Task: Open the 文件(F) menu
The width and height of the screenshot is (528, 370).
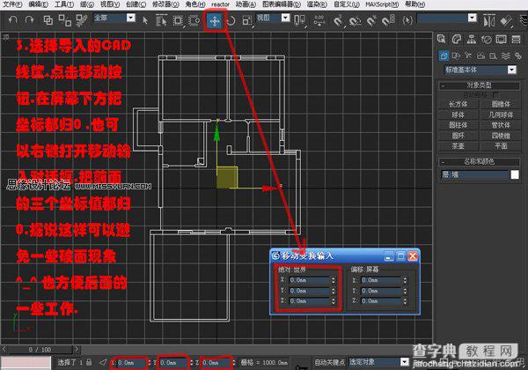Action: [12, 4]
